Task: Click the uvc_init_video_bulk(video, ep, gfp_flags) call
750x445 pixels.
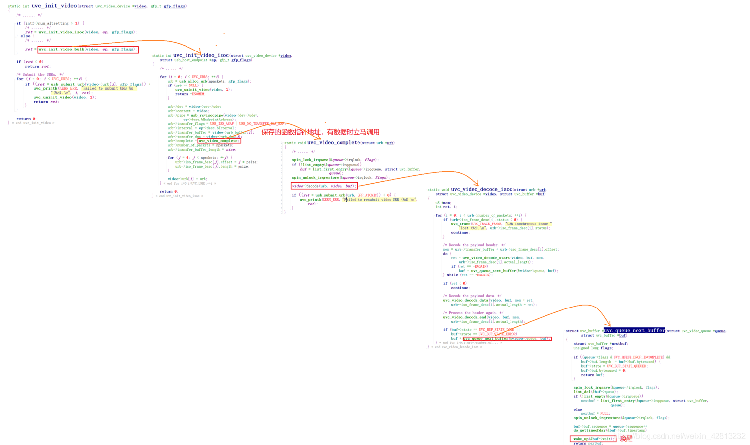Action: (88, 49)
